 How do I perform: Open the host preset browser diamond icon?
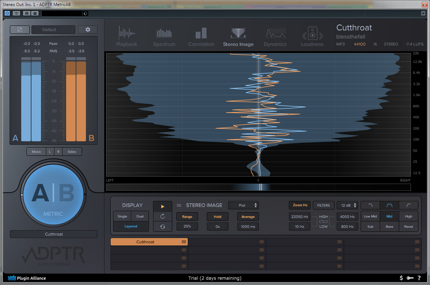pyautogui.click(x=85, y=13)
